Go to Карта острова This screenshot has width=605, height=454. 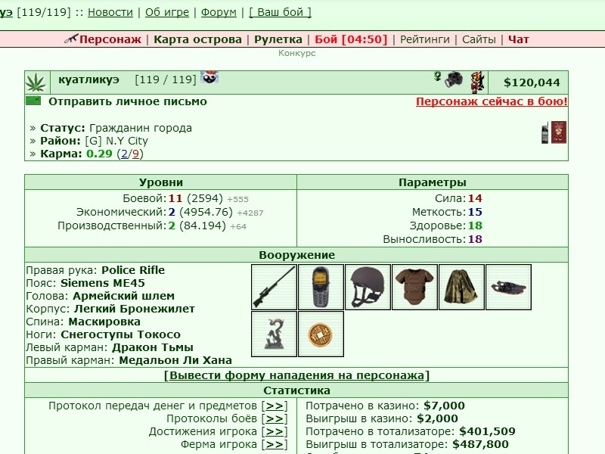(197, 39)
